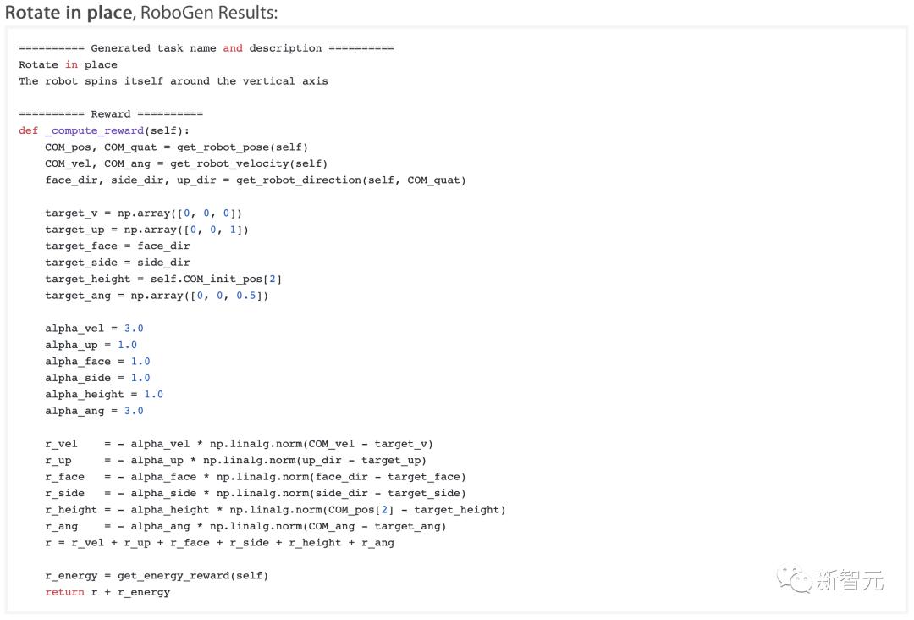Click the WeChat watermark logo icon
The image size is (914, 620).
(x=794, y=579)
